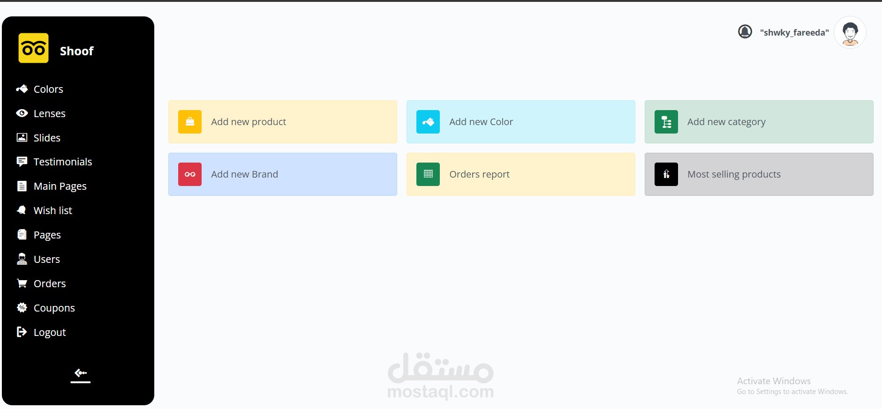Click the Pages files icon

point(22,235)
